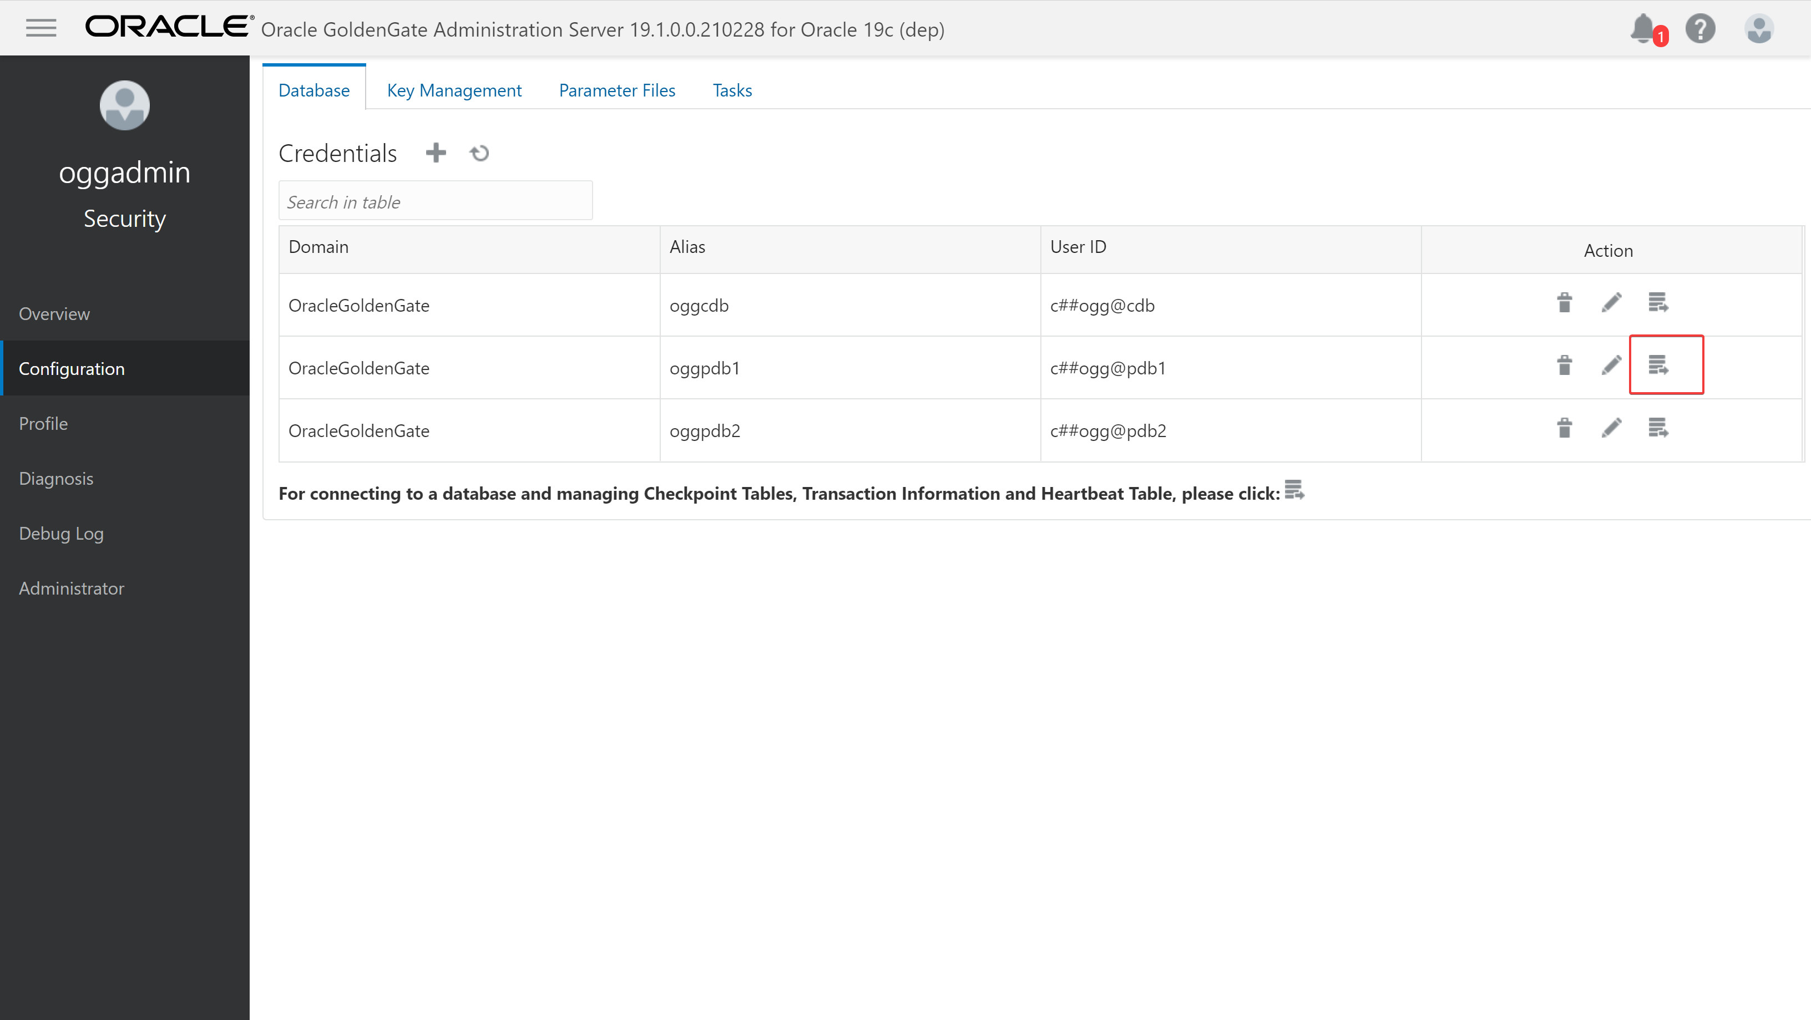1811x1020 pixels.
Task: Connect to database using oggcdb alias
Action: 1658,303
